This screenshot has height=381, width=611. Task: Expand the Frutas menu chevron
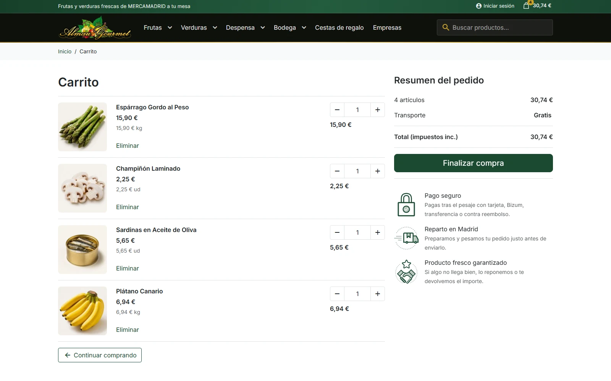coord(170,27)
